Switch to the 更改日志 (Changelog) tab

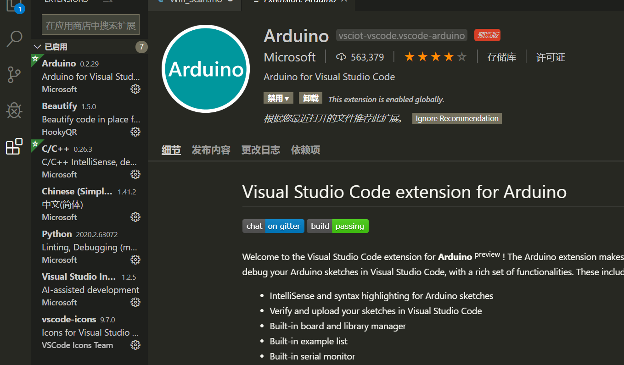coord(260,149)
